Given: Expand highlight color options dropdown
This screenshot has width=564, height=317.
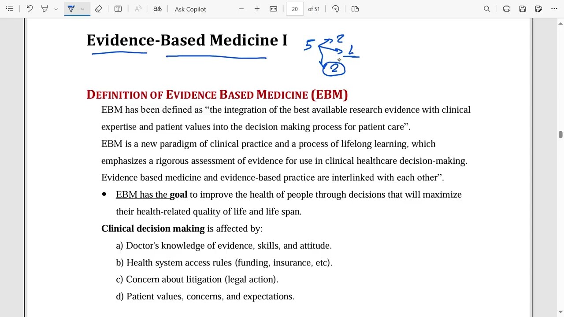Looking at the screenshot, I should click(x=56, y=9).
